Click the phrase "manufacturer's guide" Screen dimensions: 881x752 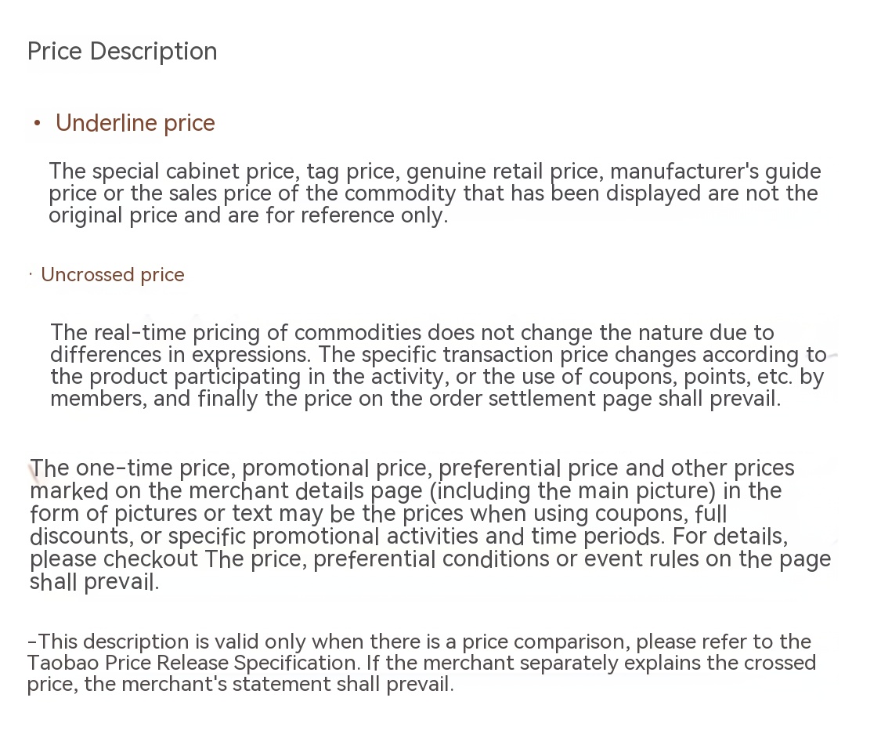tap(715, 172)
